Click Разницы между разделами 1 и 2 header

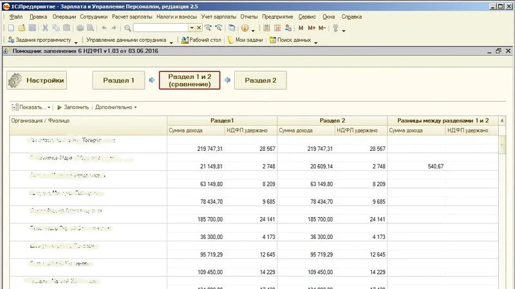point(443,121)
